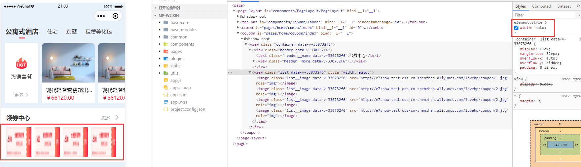The image size is (581, 167).
Task: Open project.config.json in the file tree
Action: pyautogui.click(x=188, y=109)
